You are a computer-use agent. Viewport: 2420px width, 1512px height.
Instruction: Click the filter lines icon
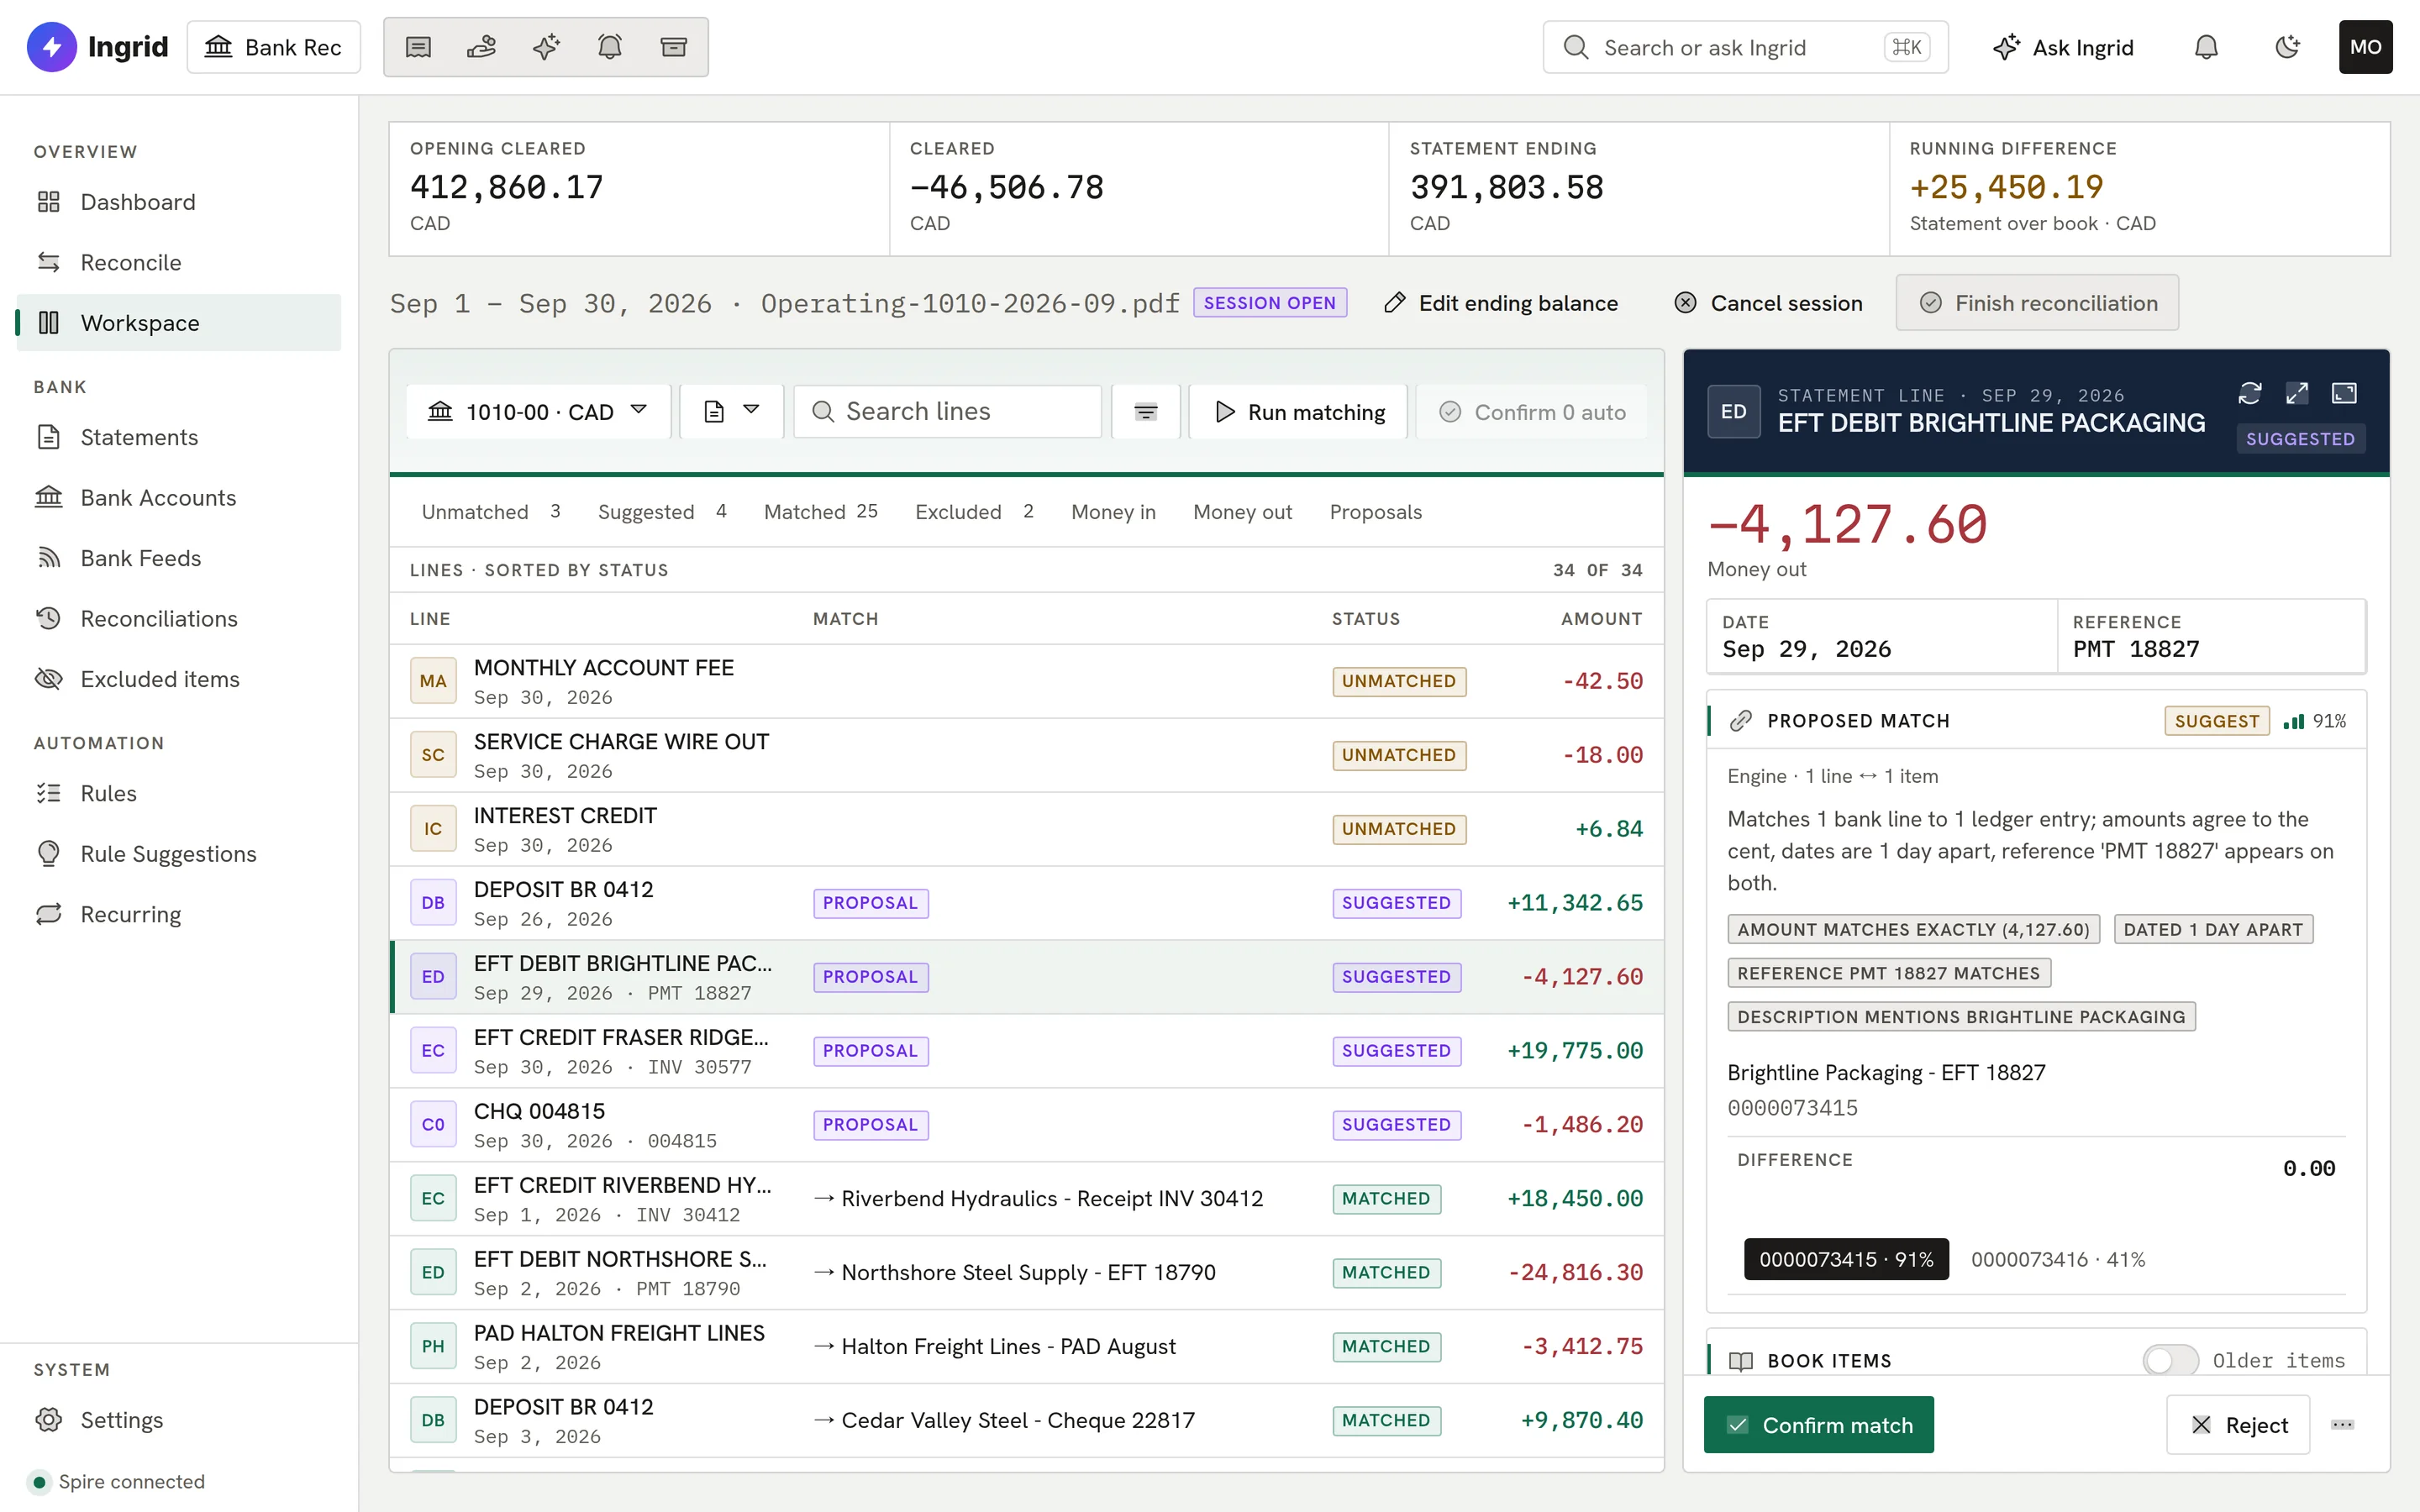tap(1146, 412)
